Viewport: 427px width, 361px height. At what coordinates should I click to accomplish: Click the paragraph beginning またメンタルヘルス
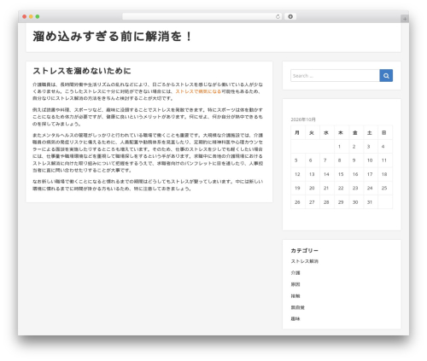[148, 153]
